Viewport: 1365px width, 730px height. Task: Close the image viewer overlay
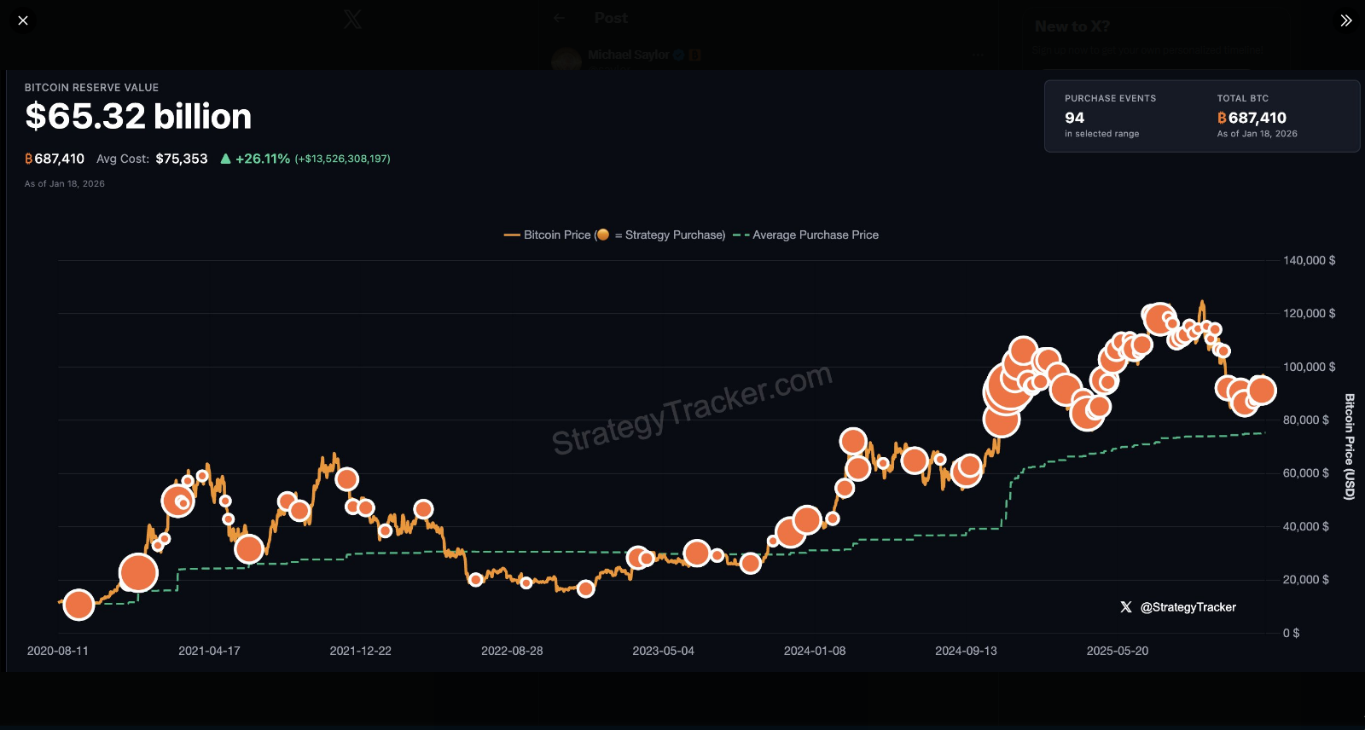tap(23, 20)
